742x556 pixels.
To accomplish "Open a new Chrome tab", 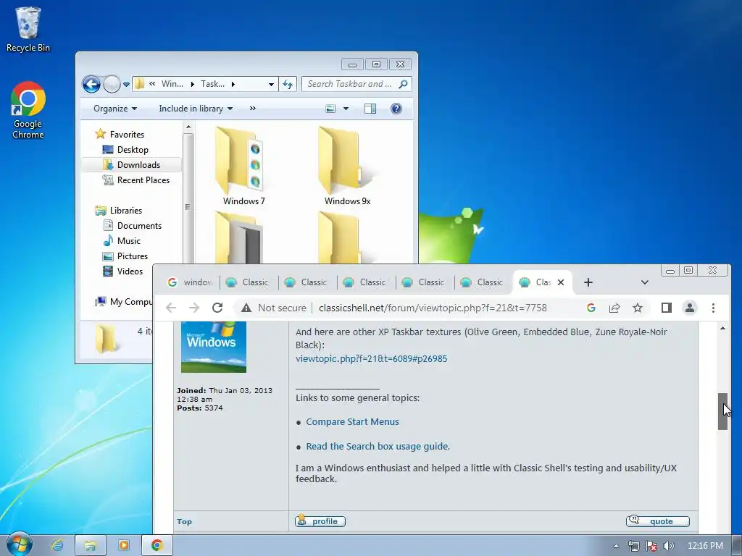I will (x=588, y=282).
